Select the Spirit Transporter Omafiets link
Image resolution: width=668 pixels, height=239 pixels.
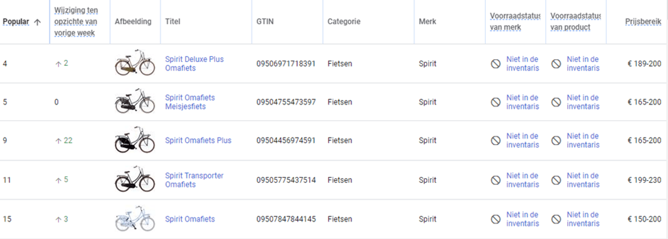pyautogui.click(x=194, y=180)
